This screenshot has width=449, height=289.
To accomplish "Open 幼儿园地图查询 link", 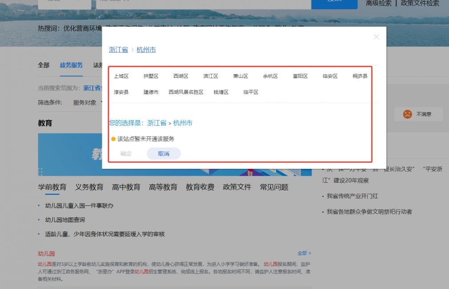I will tap(65, 220).
